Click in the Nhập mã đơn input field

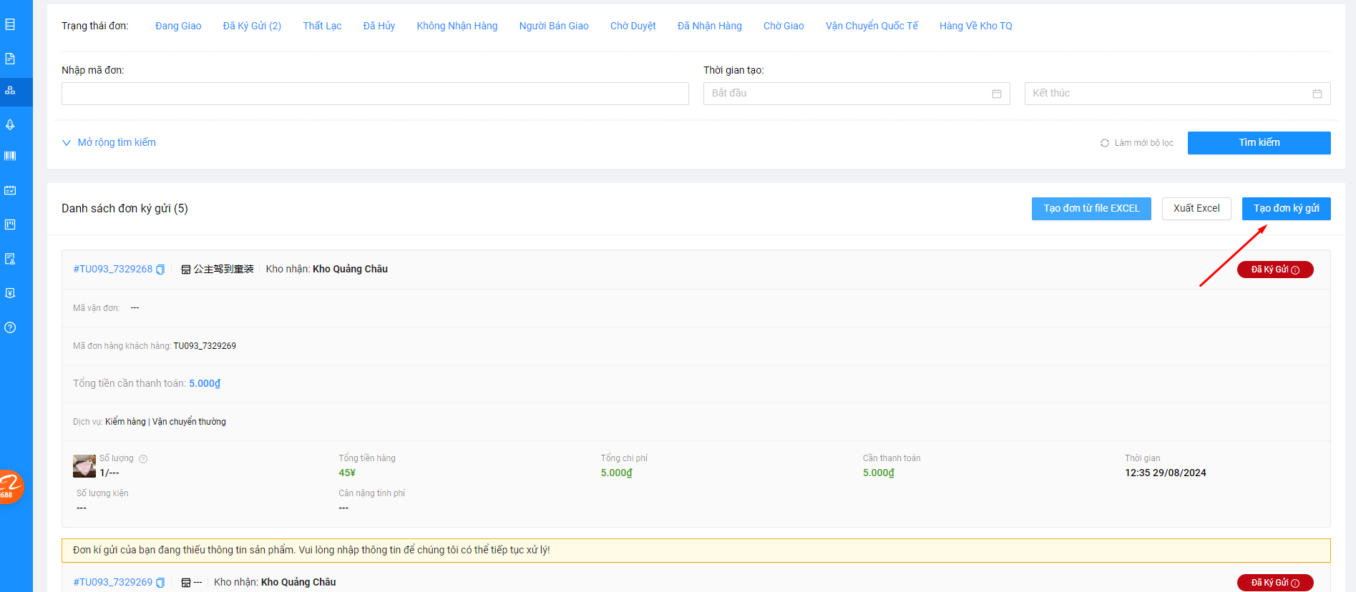[375, 94]
